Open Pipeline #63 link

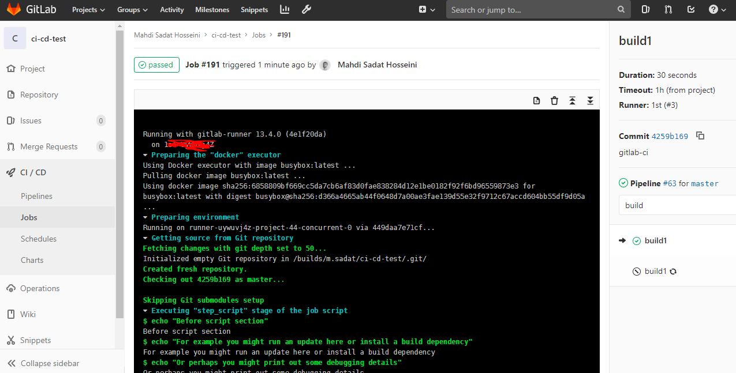[670, 183]
